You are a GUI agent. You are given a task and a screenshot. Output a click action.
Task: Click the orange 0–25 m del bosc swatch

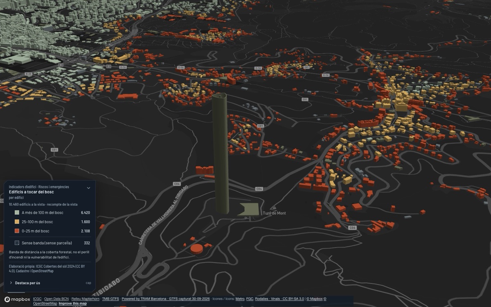pyautogui.click(x=17, y=231)
